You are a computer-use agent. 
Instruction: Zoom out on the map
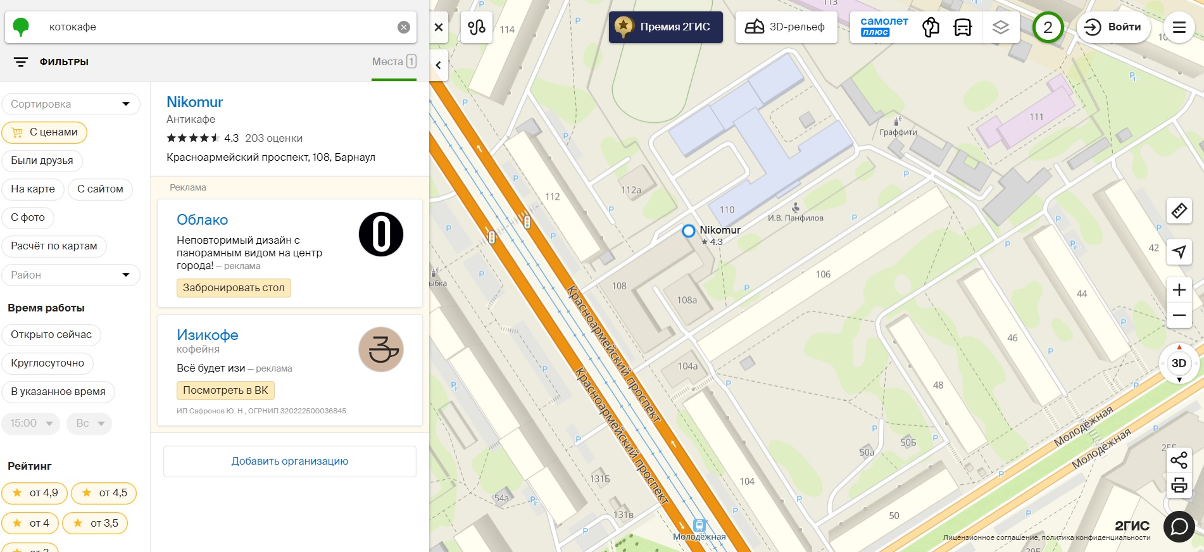1179,315
